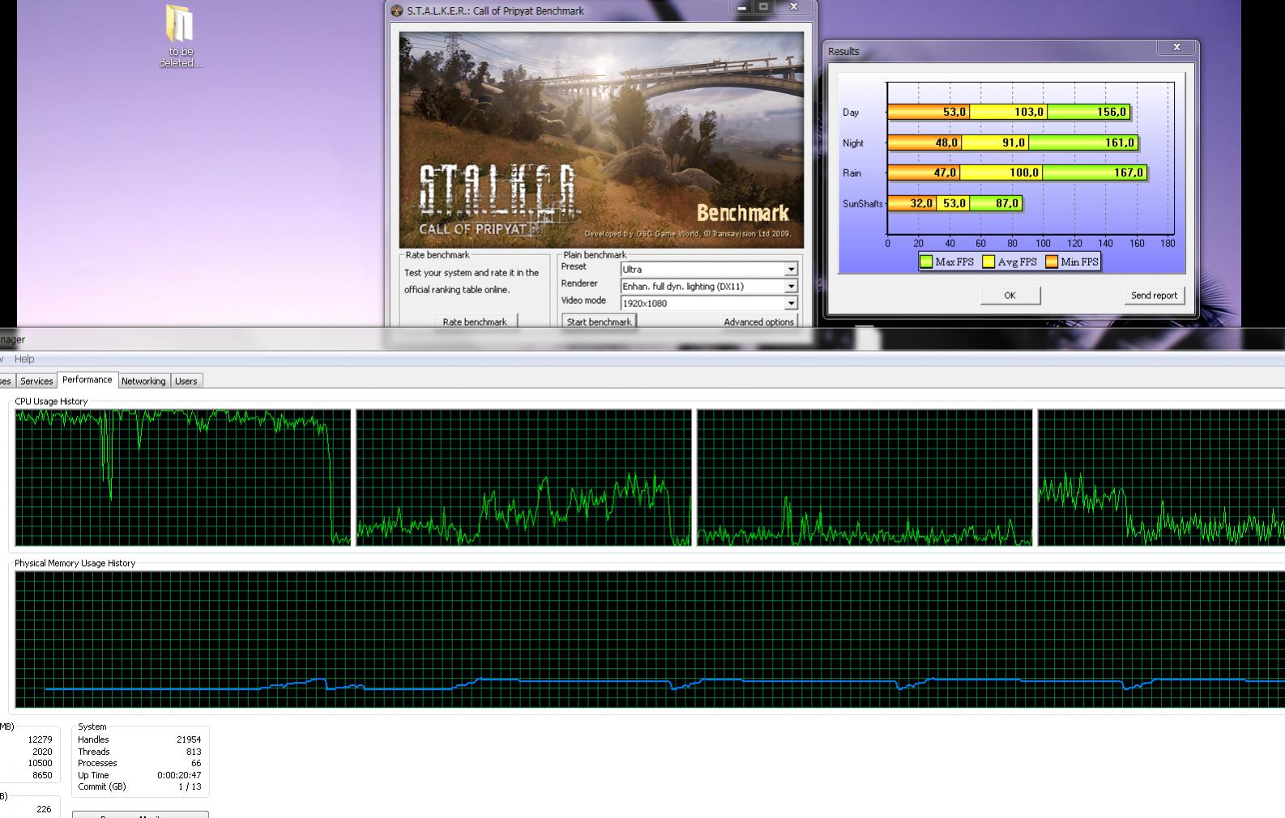Open the Video mode dropdown showing 1920x1080
The width and height of the screenshot is (1285, 818).
pyautogui.click(x=791, y=303)
